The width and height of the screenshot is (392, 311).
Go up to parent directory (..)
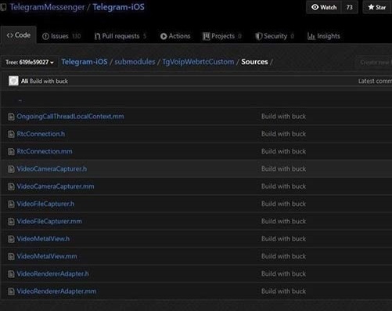[20, 100]
